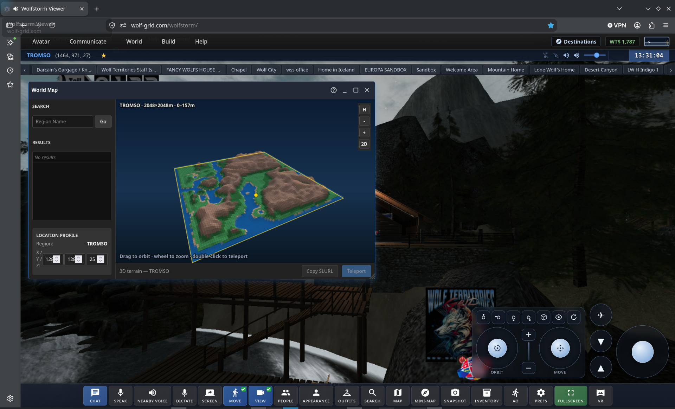Screen dimensions: 675x409
Task: Click the Screen share button
Action: pos(210,396)
